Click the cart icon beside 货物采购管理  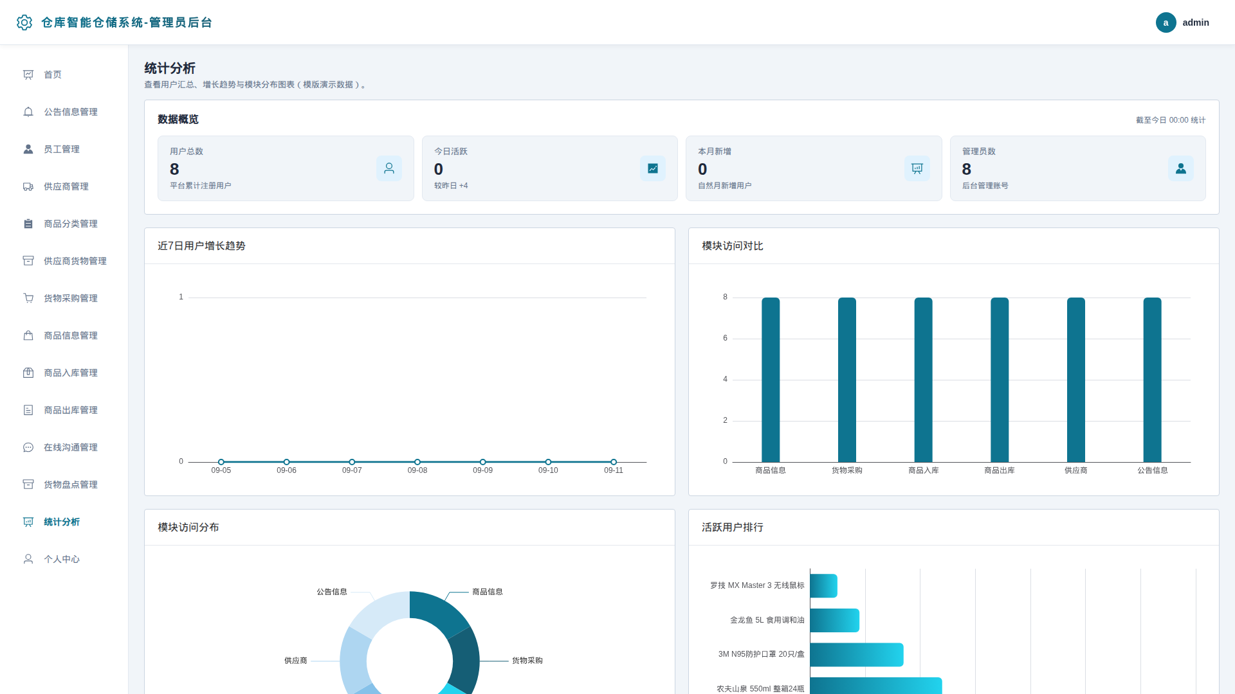28,298
